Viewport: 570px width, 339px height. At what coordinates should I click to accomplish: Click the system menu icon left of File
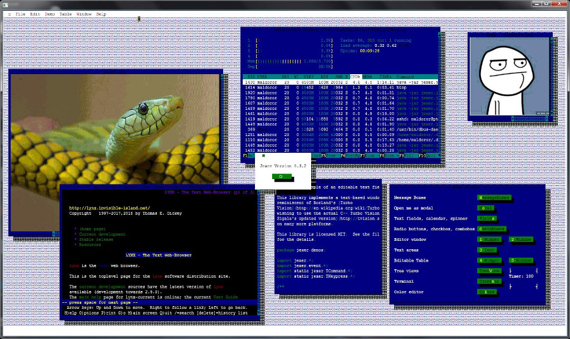(9, 13)
